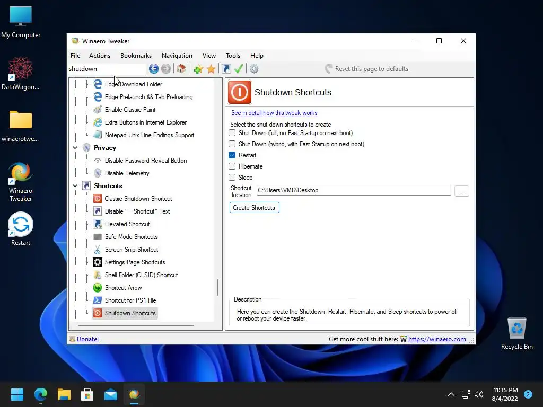Viewport: 543px width, 407px height.
Task: Click the greyed Forward navigation arrow
Action: click(x=166, y=69)
